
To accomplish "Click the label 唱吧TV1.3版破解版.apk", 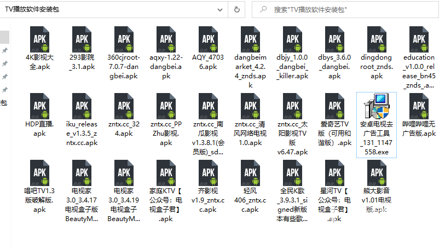I will coord(39,200).
